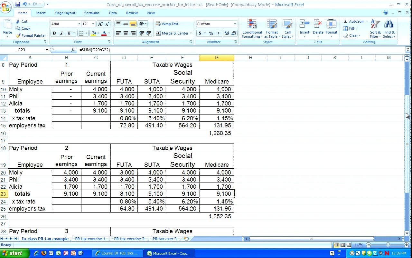
Task: Click the Conditional Formatting button
Action: tap(252, 29)
